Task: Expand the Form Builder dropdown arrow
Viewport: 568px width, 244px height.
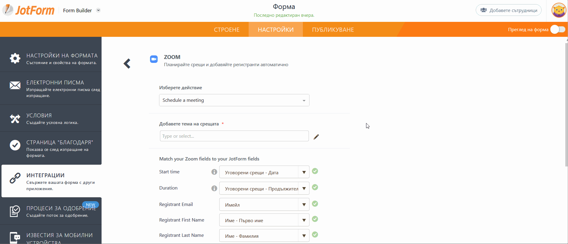Action: click(98, 10)
